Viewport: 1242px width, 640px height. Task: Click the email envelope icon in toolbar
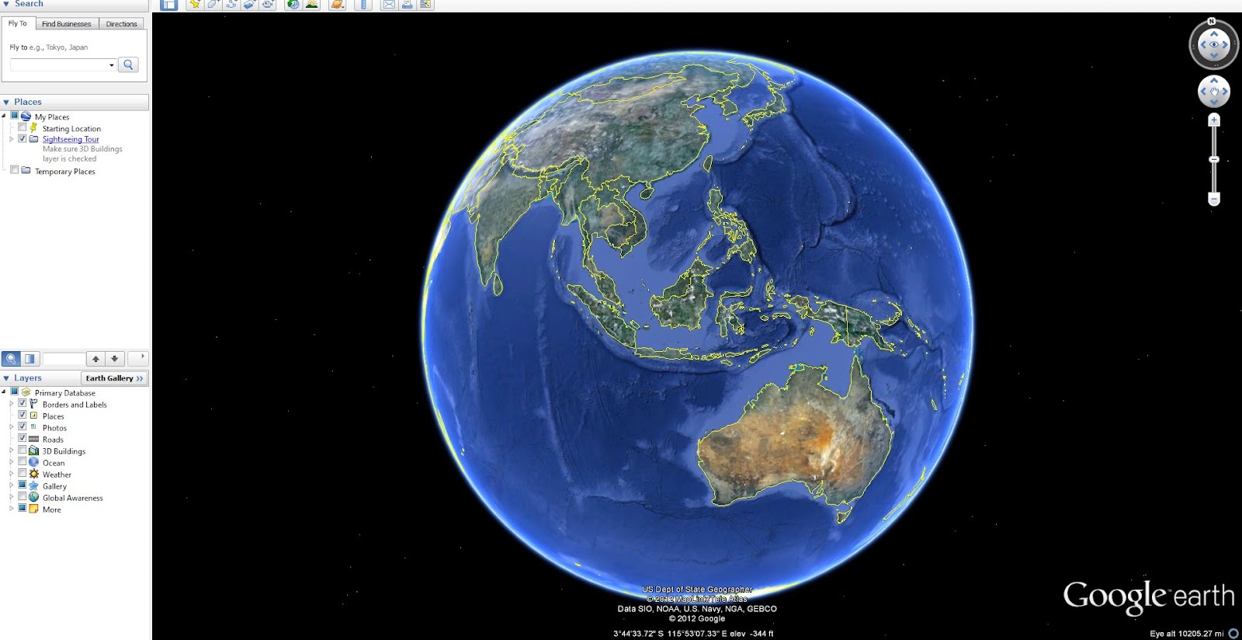pyautogui.click(x=389, y=5)
